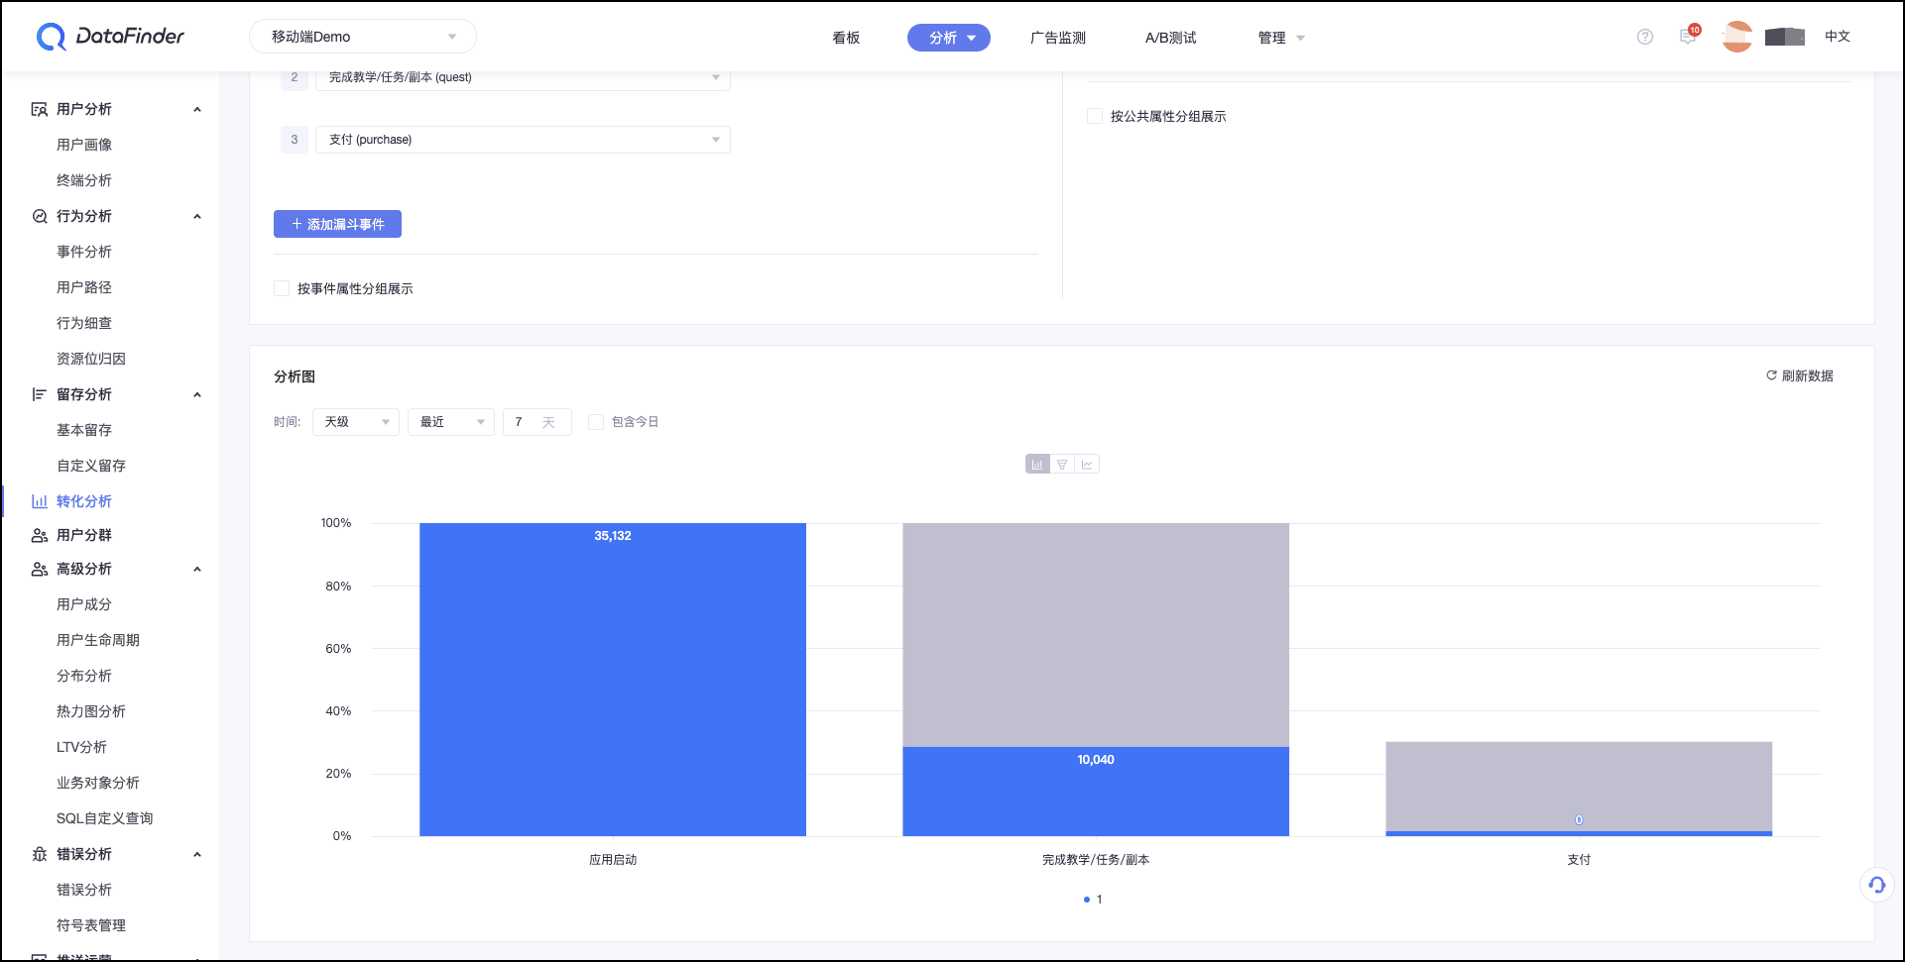Click the 高级分析 section icon
This screenshot has height=962, width=1905.
(40, 569)
